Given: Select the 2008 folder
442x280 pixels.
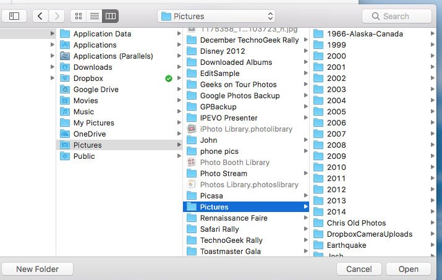Looking at the screenshot, I should click(x=373, y=145).
